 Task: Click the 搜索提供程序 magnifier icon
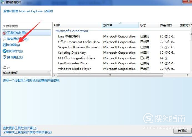click(4, 39)
